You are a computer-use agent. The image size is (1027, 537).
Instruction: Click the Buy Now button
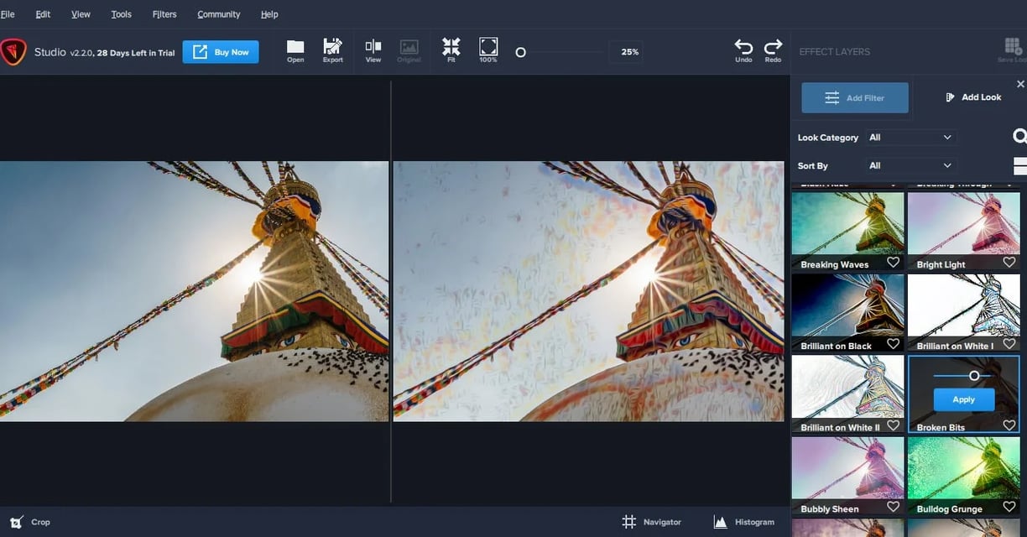coord(221,52)
